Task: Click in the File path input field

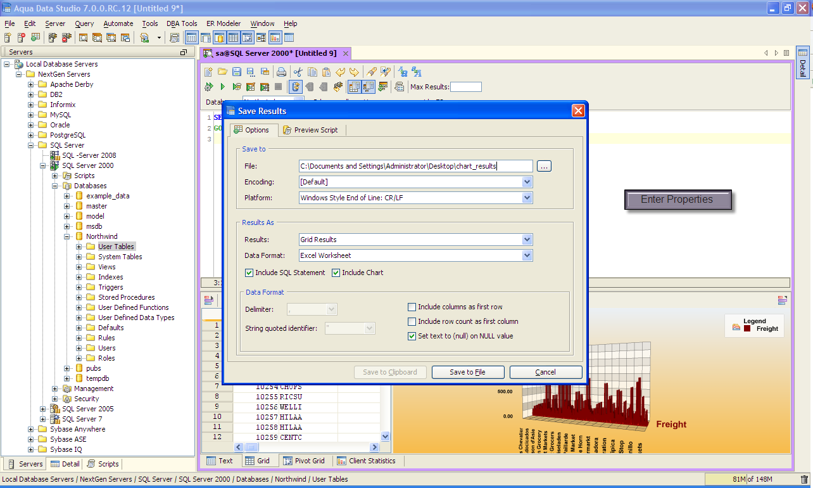Action: (415, 166)
